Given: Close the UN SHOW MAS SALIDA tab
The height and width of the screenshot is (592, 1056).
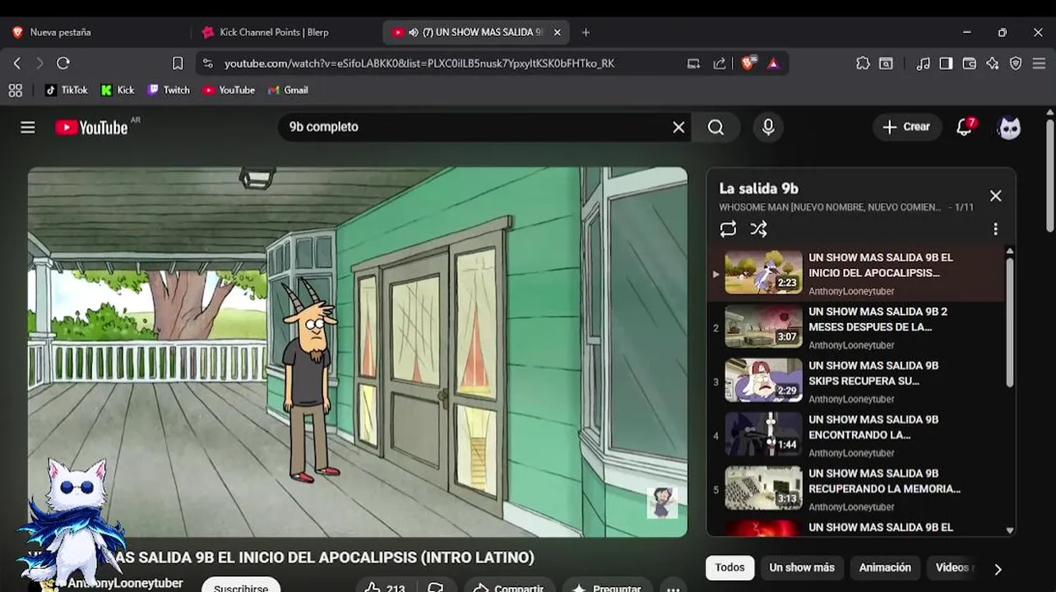Looking at the screenshot, I should tap(557, 32).
